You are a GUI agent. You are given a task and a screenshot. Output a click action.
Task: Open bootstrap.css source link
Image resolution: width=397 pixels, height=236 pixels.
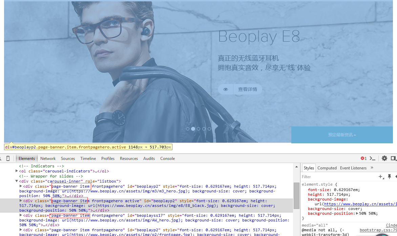tap(378, 230)
